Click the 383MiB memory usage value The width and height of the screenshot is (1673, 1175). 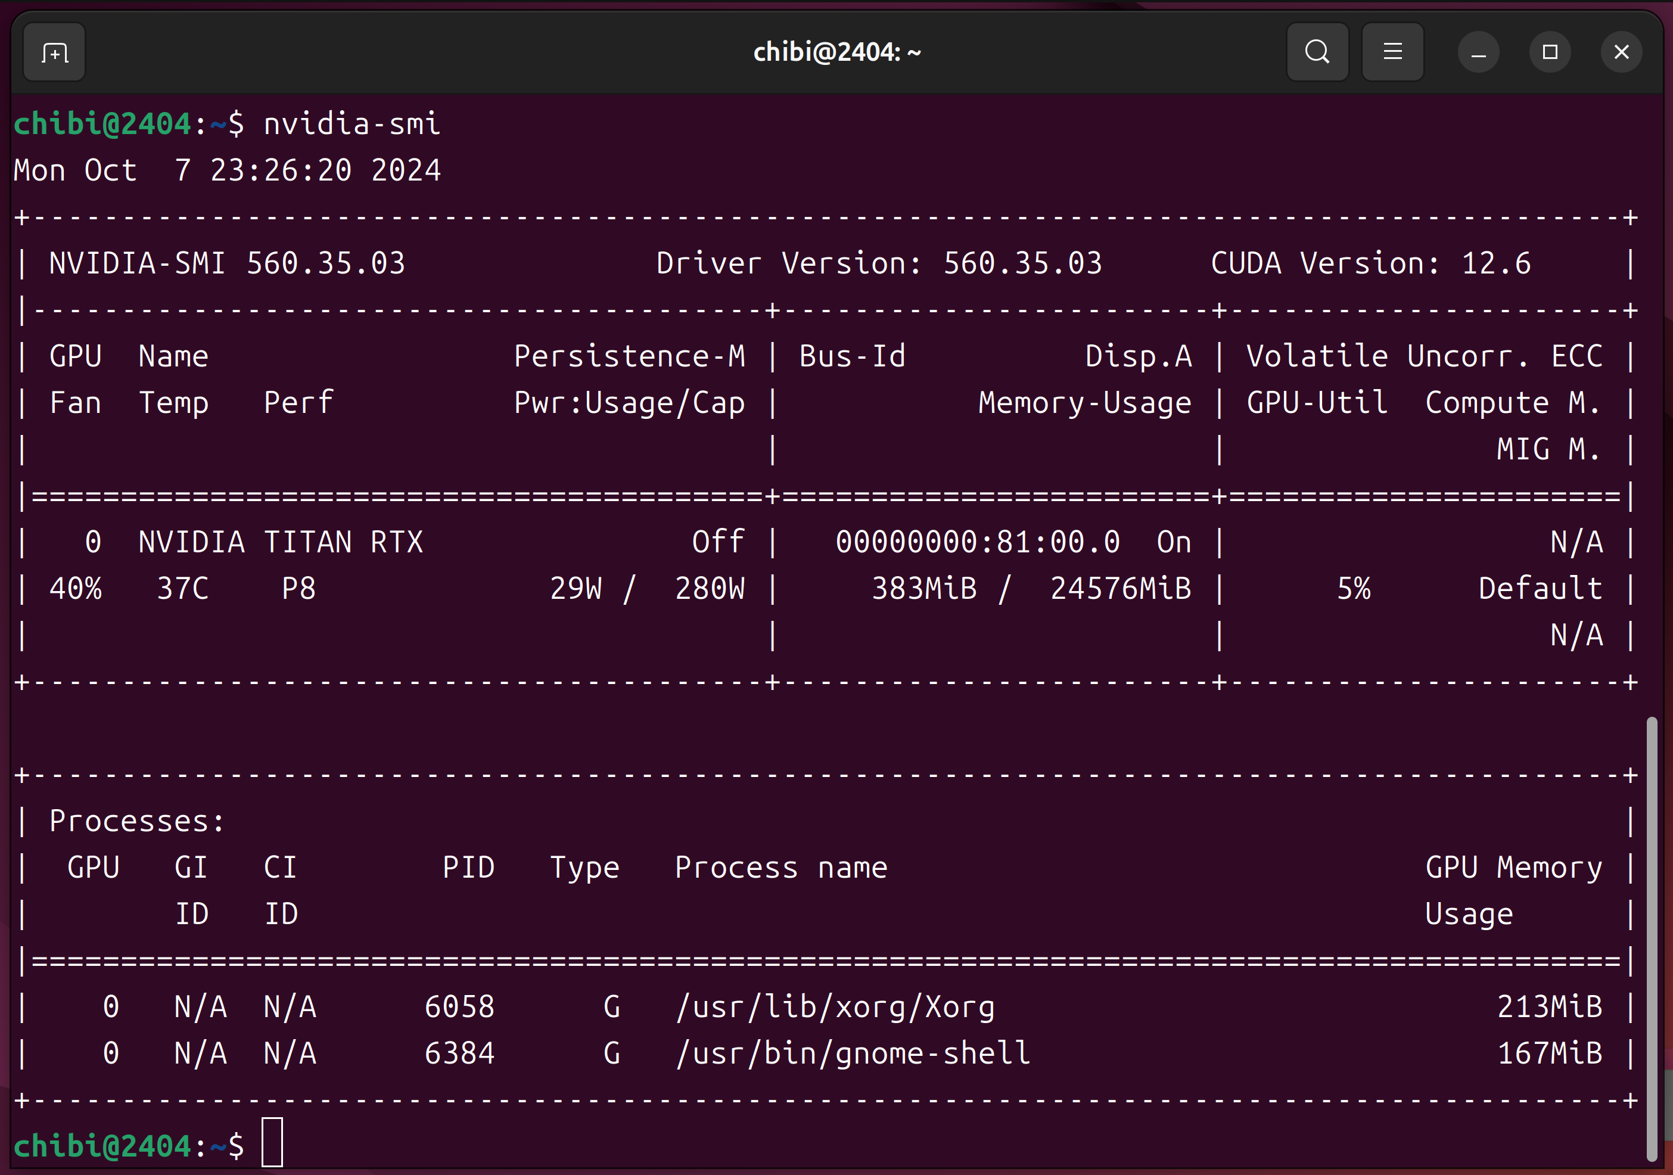tap(924, 589)
